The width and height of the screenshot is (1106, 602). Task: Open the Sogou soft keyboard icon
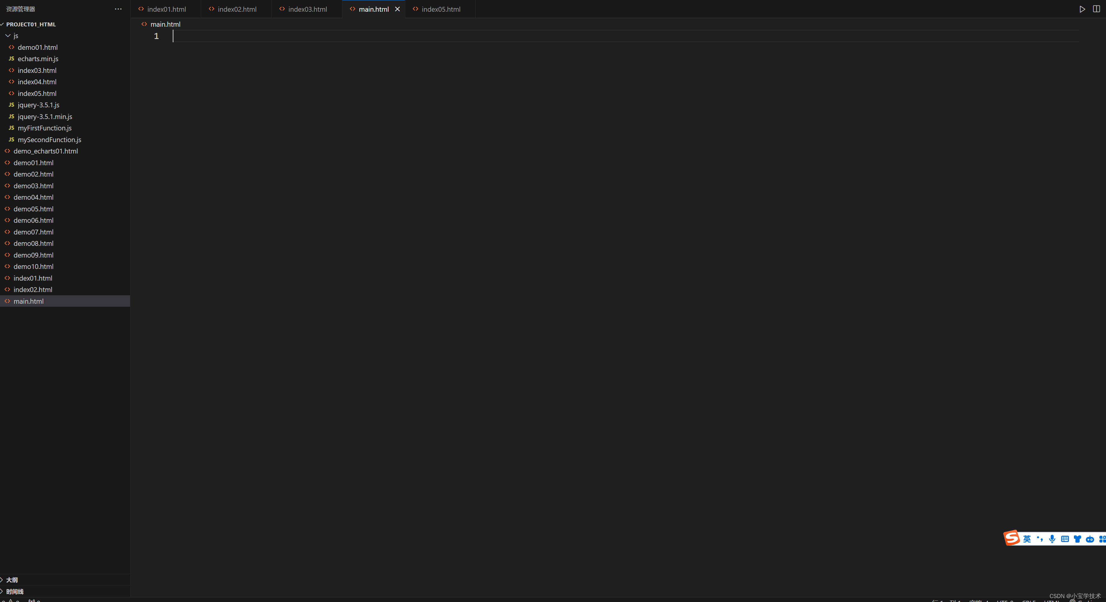(x=1065, y=539)
